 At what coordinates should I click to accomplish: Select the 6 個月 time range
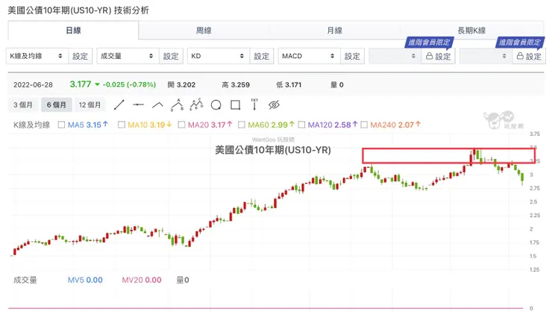pos(57,105)
